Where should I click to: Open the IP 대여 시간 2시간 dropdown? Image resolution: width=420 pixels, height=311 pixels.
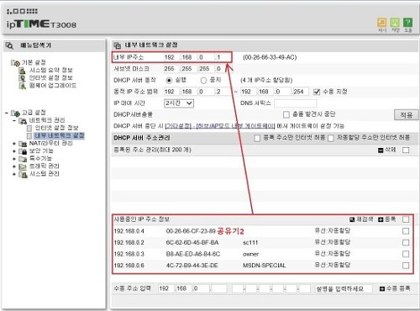pos(179,103)
